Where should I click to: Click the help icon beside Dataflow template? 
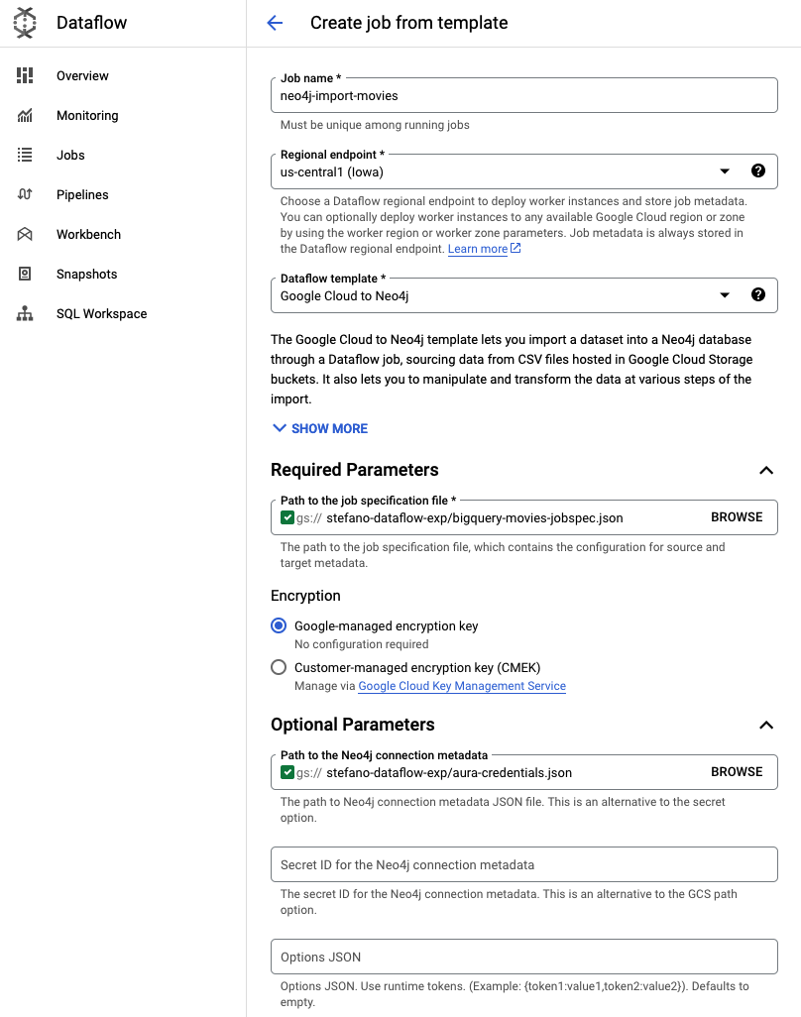[758, 294]
